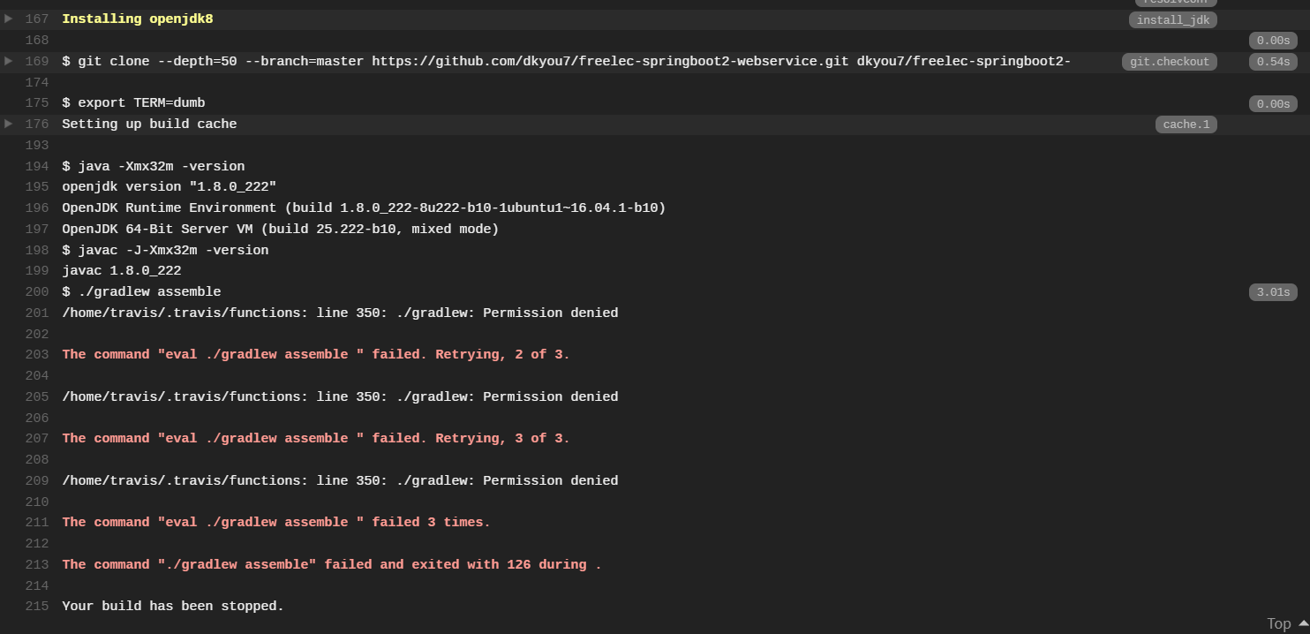Screen dimensions: 1310x634
Task: Click line number 215
Action: click(36, 606)
